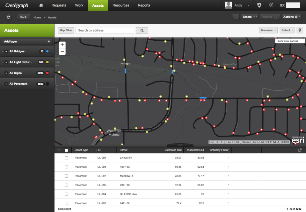Switch to the Resources tab
This screenshot has width=306, height=212.
point(120,5)
